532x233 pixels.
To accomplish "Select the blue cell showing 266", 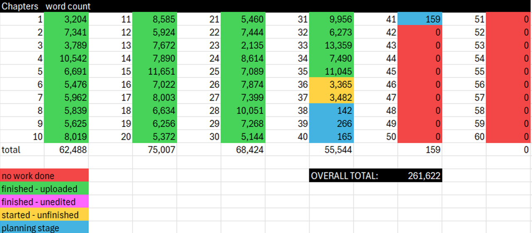I will point(331,124).
